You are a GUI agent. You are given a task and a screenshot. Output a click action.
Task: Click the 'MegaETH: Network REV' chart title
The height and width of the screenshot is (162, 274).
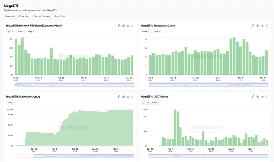coord(34,25)
